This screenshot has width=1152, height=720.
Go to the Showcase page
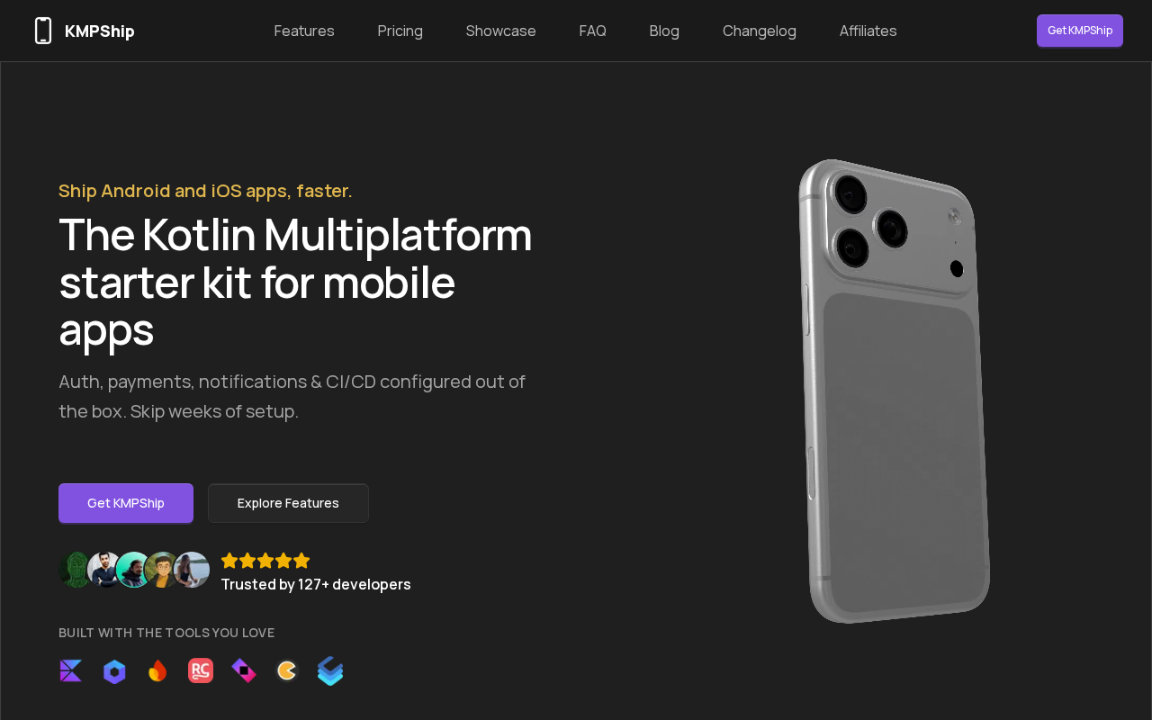coord(501,31)
